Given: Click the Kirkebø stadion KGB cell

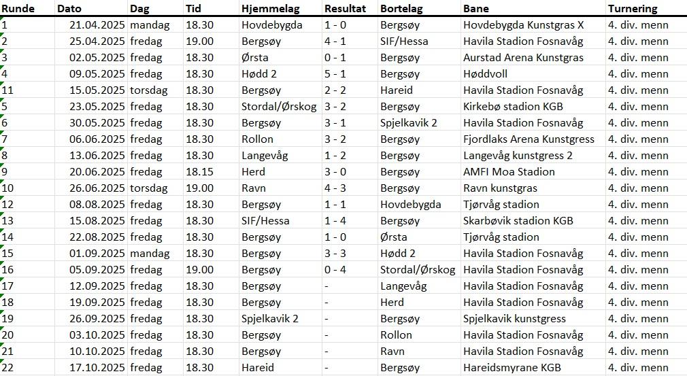Looking at the screenshot, I should [x=513, y=107].
